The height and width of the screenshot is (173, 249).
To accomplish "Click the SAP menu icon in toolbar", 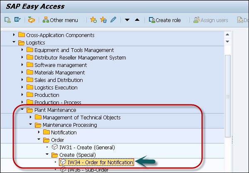I will (x=17, y=20).
